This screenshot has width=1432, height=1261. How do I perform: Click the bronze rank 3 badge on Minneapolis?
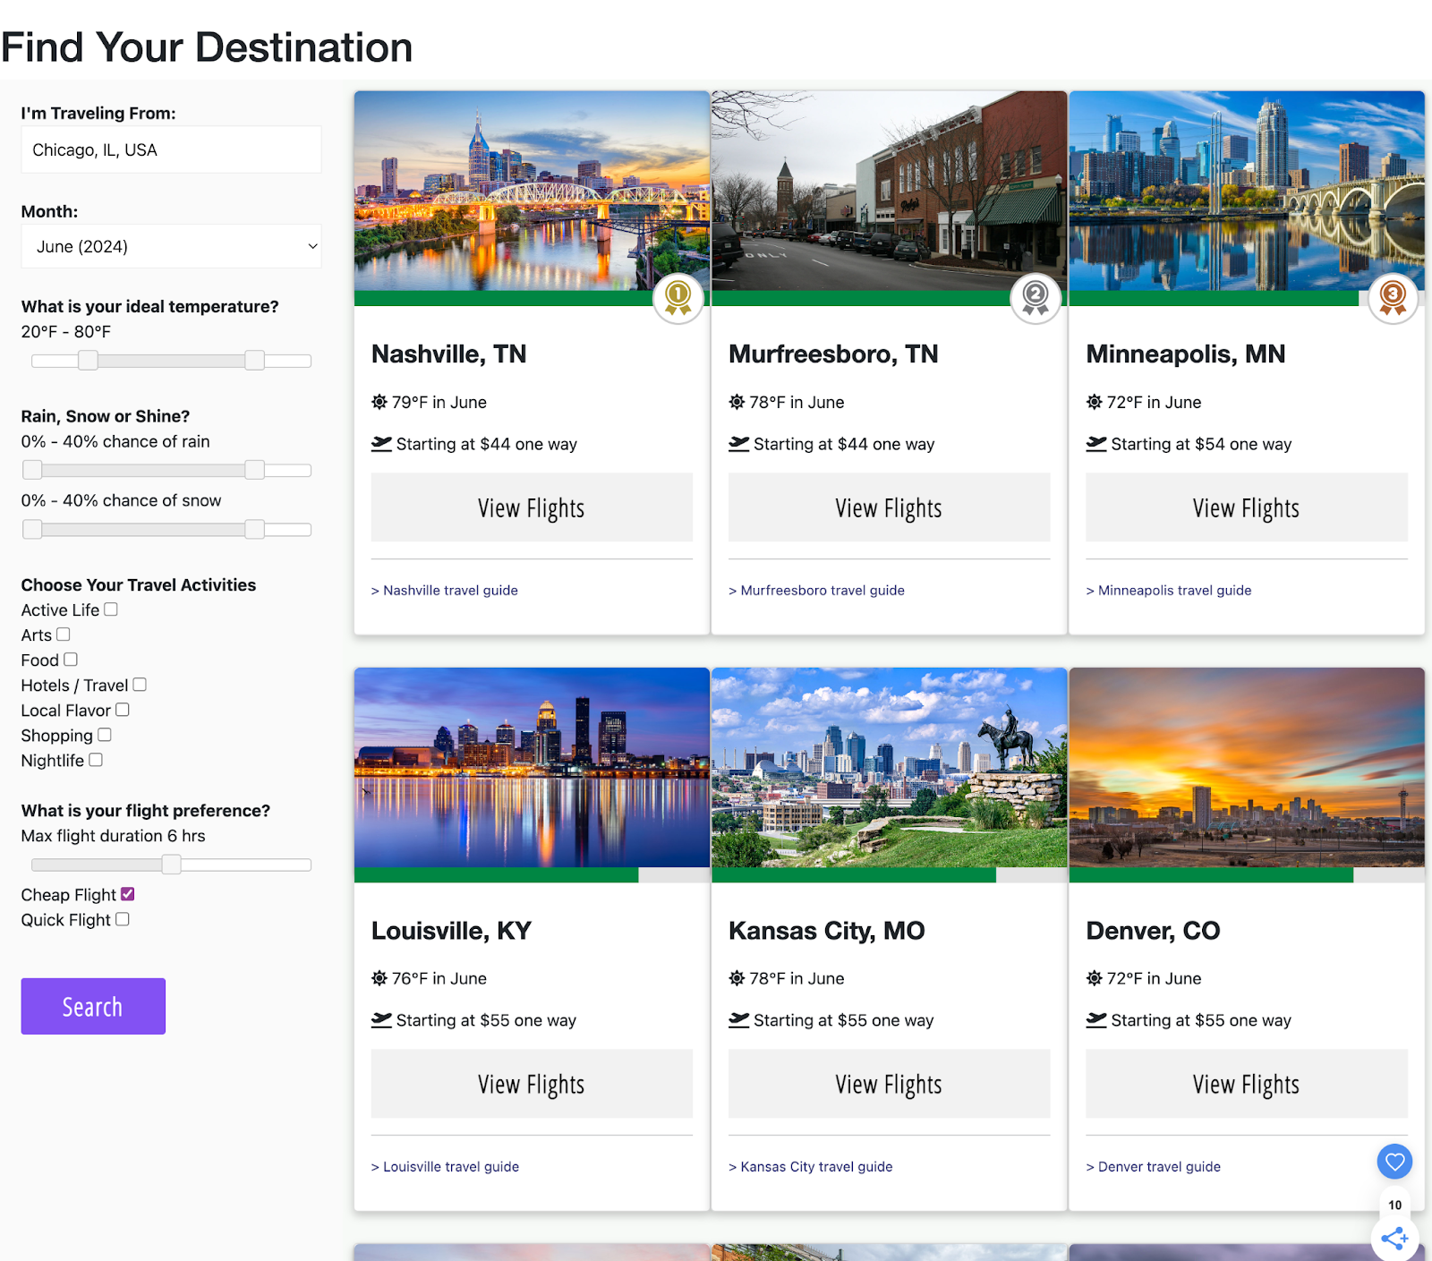[1393, 298]
